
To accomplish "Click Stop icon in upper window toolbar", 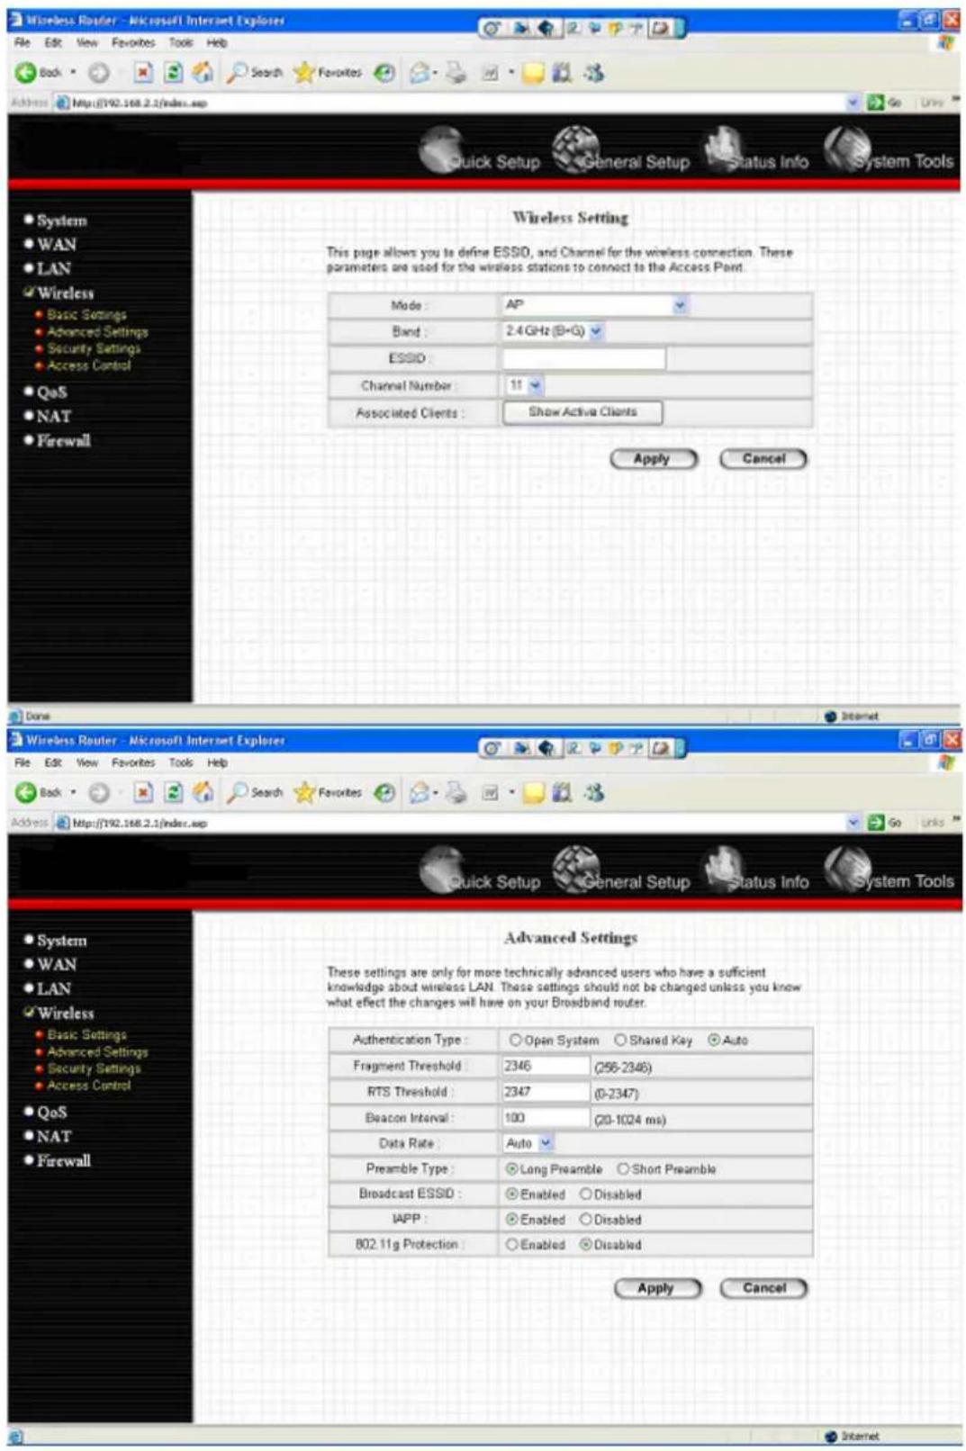I will [143, 73].
